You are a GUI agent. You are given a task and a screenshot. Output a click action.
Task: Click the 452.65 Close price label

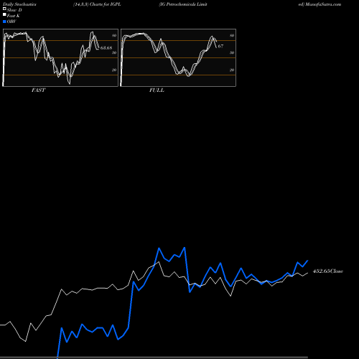[328, 271]
